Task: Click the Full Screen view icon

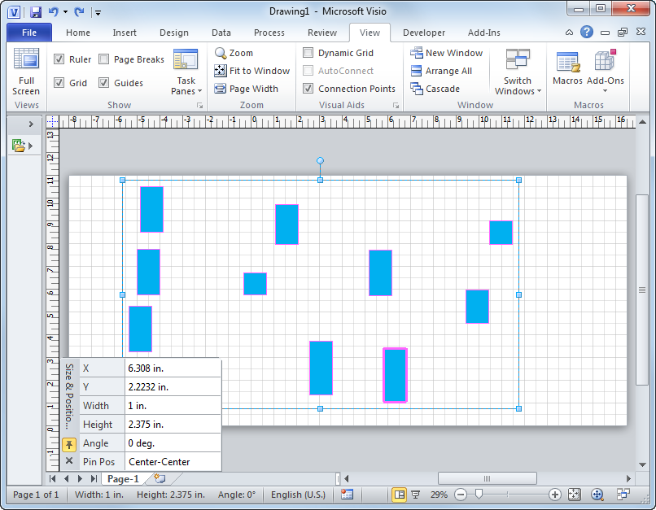Action: click(x=26, y=60)
